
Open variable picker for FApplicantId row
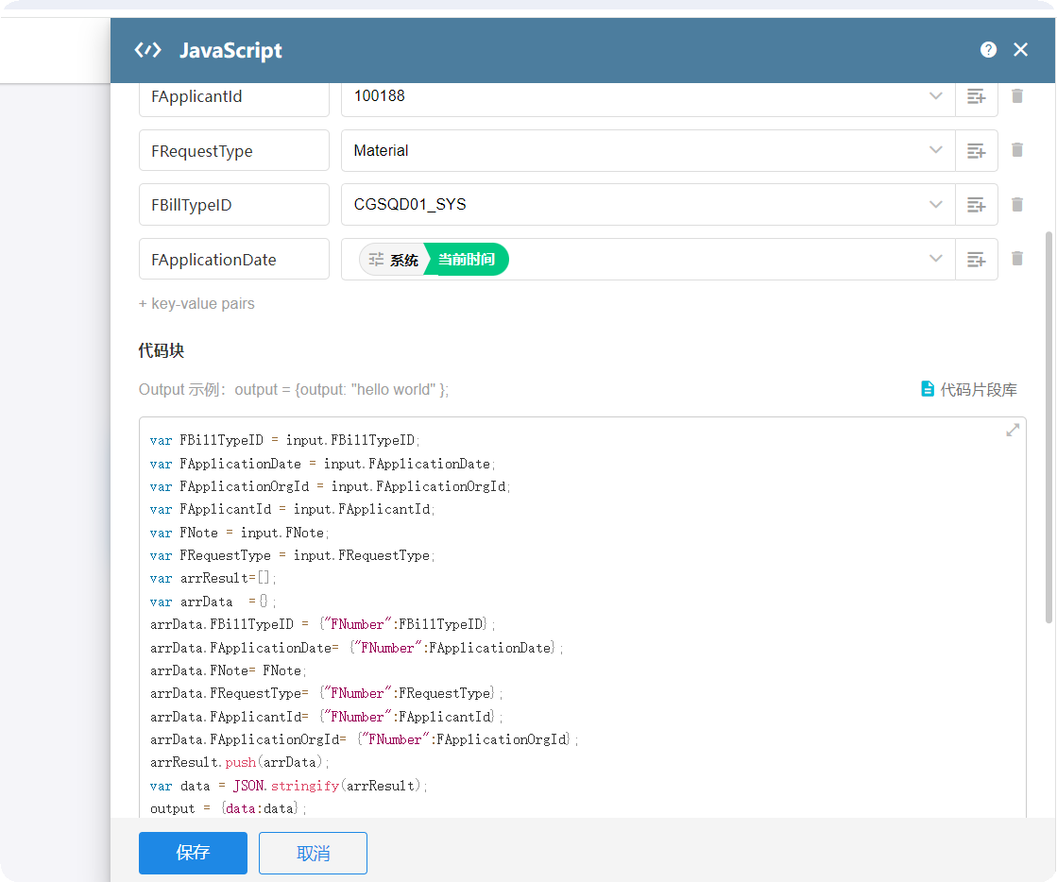(x=976, y=96)
